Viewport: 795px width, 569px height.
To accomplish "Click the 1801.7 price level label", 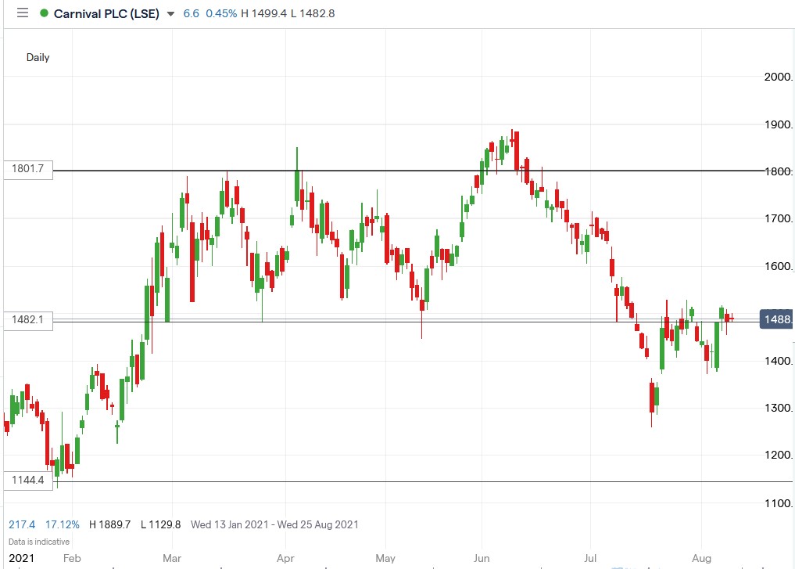I will coord(28,169).
